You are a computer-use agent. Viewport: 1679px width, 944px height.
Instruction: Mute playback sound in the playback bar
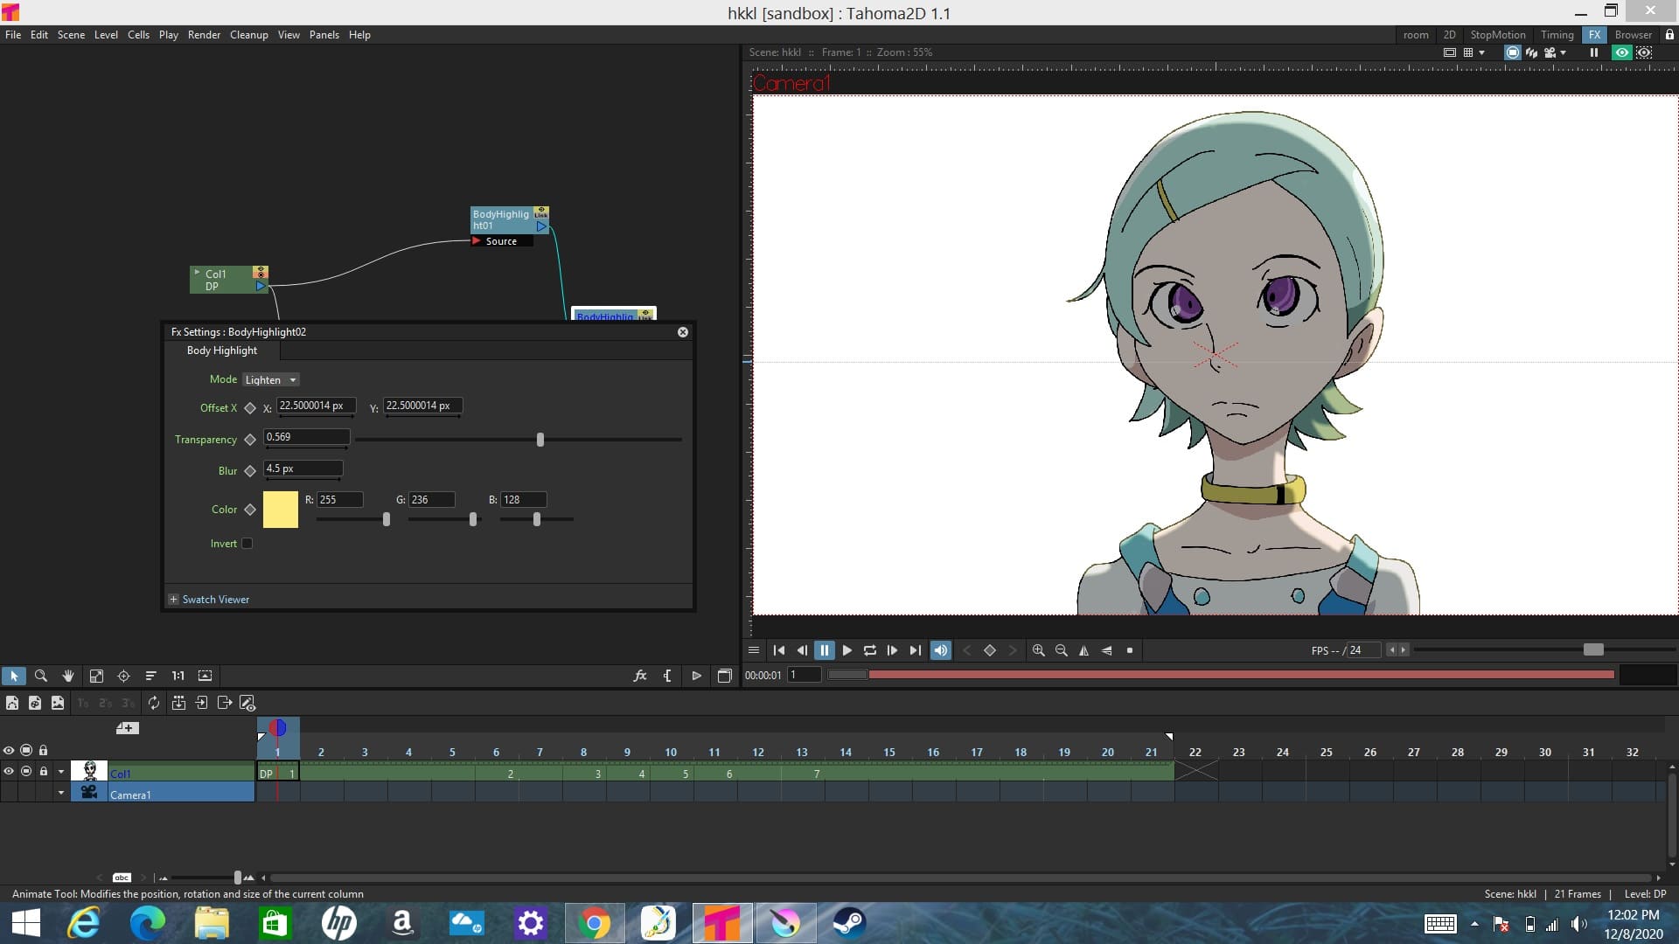pos(940,650)
